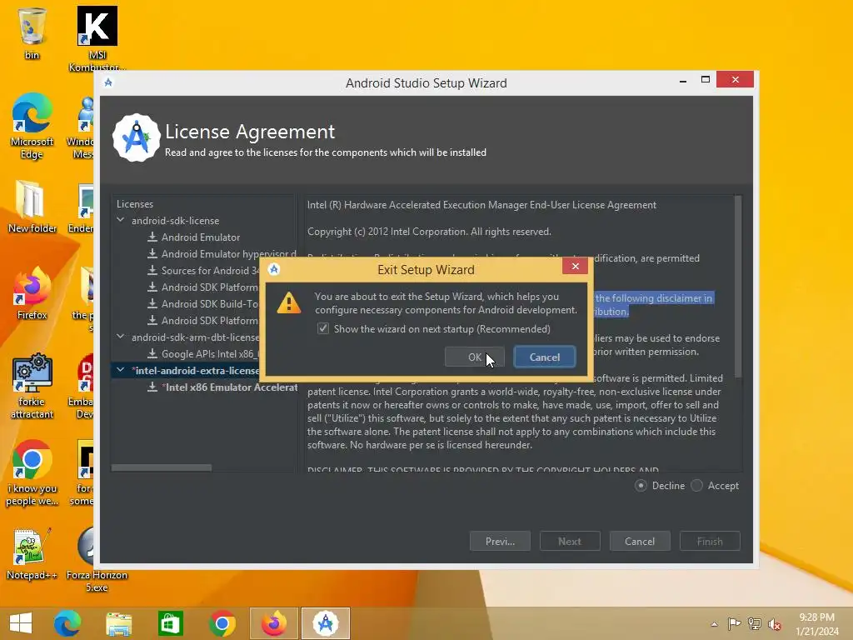Image resolution: width=853 pixels, height=640 pixels.
Task: Show hidden system tray icons
Action: click(714, 624)
